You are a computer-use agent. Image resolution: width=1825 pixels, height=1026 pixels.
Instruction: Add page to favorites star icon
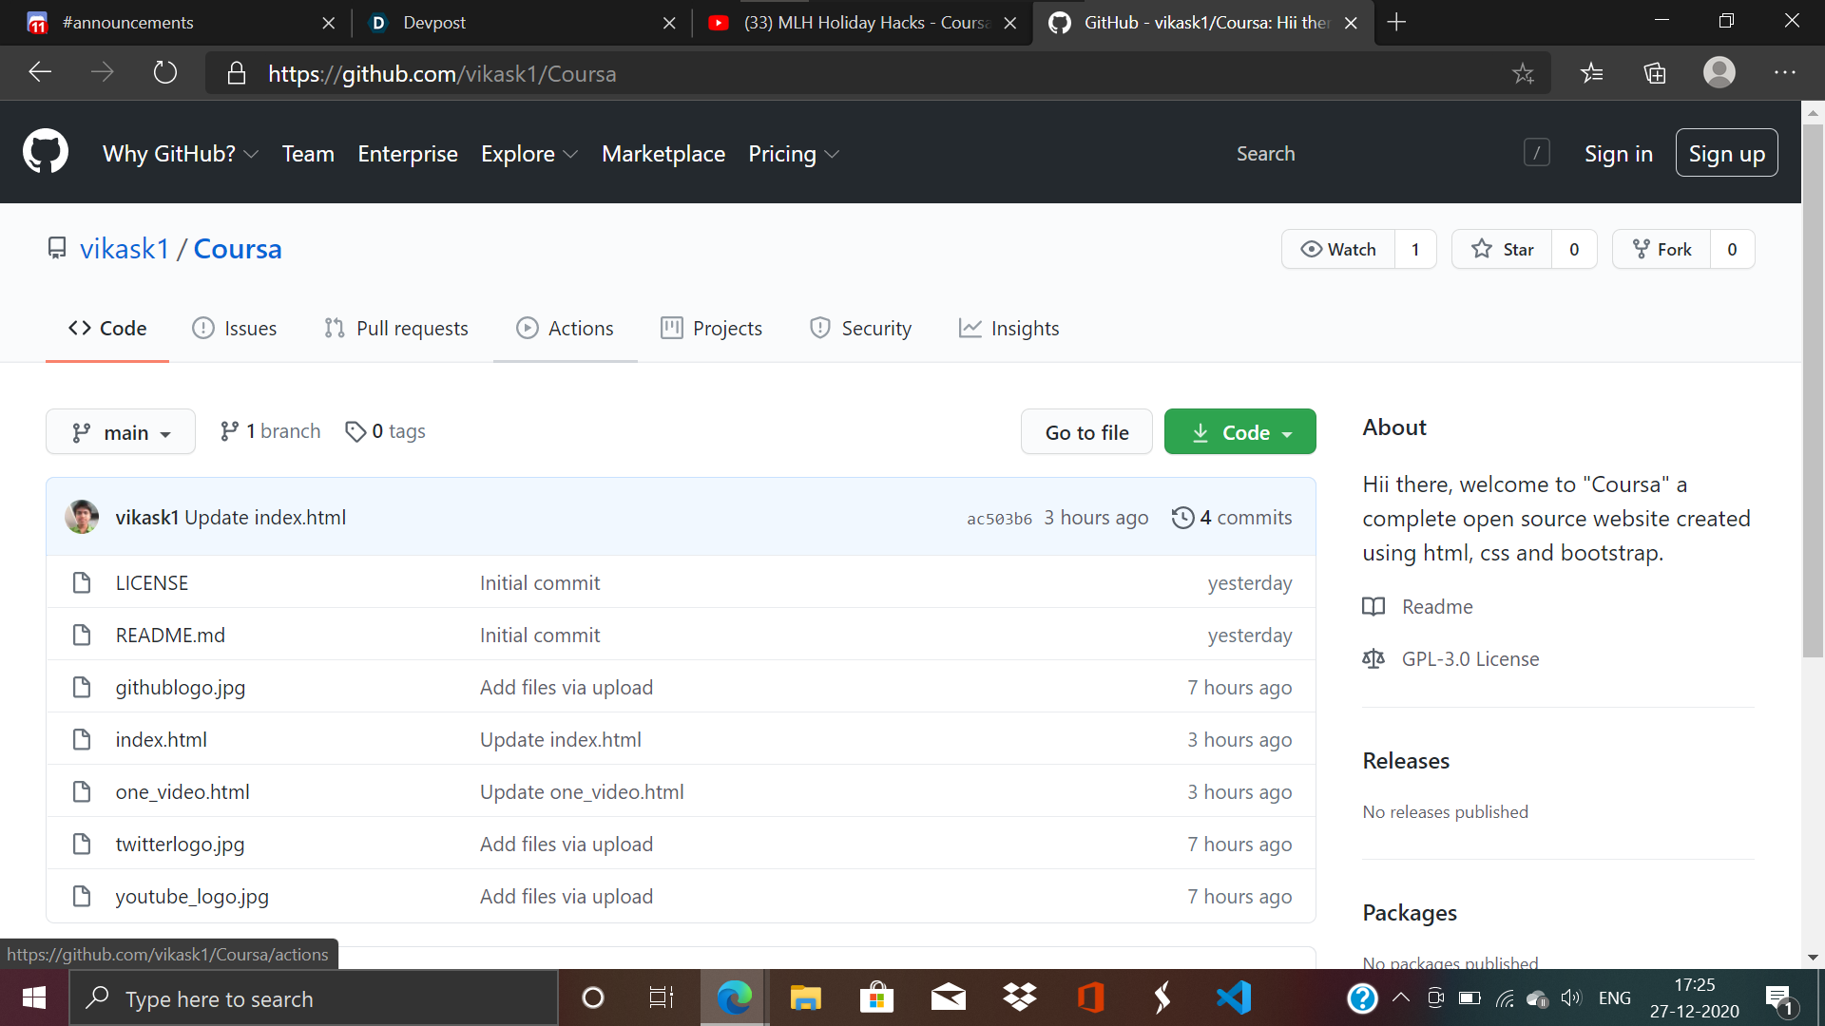tap(1523, 73)
